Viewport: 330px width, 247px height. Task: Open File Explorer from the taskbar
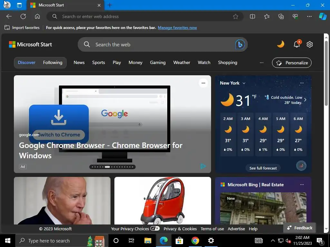148,241
